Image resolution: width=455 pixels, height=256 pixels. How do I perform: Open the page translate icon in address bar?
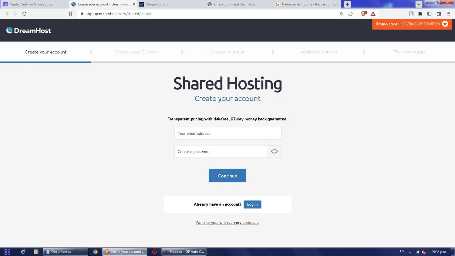342,14
